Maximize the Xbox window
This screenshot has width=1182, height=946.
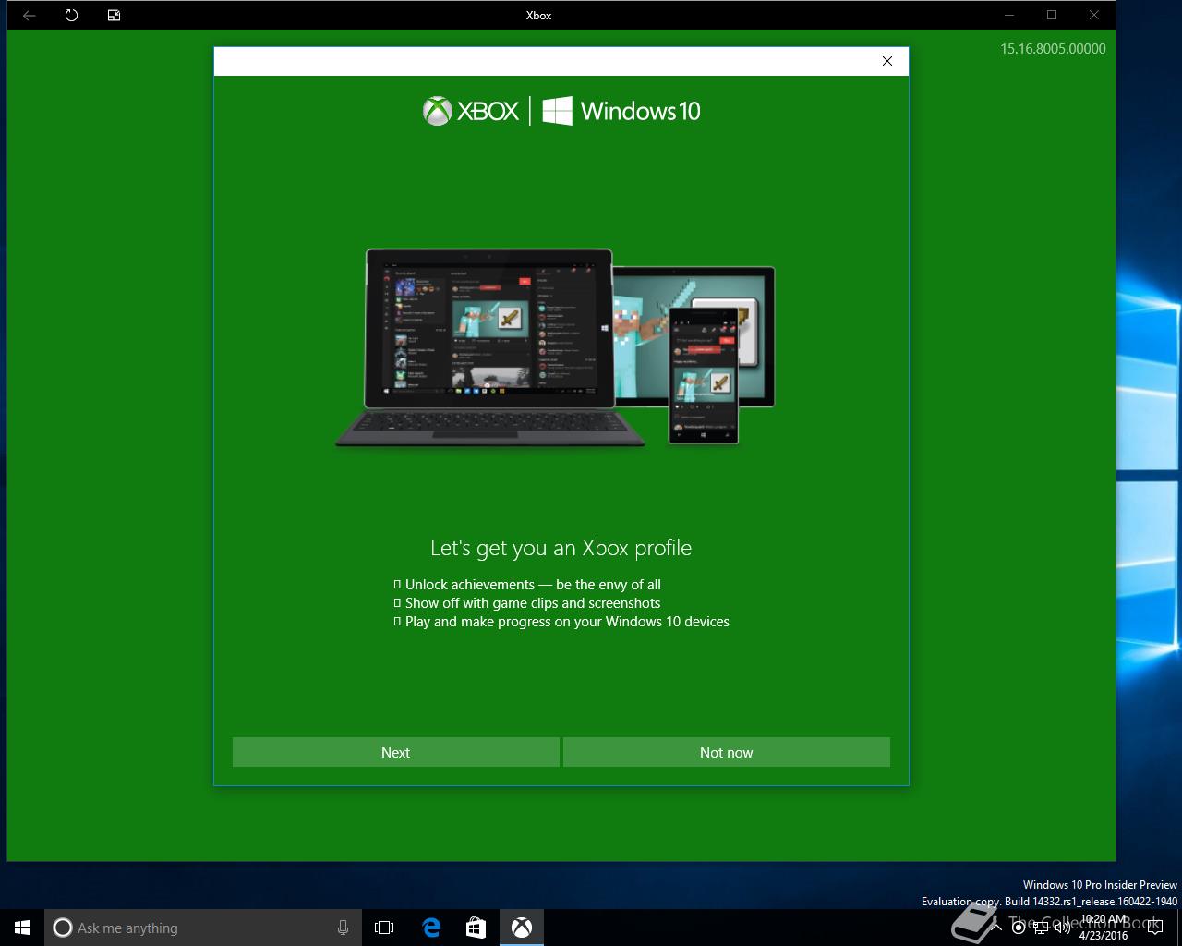[x=1052, y=15]
